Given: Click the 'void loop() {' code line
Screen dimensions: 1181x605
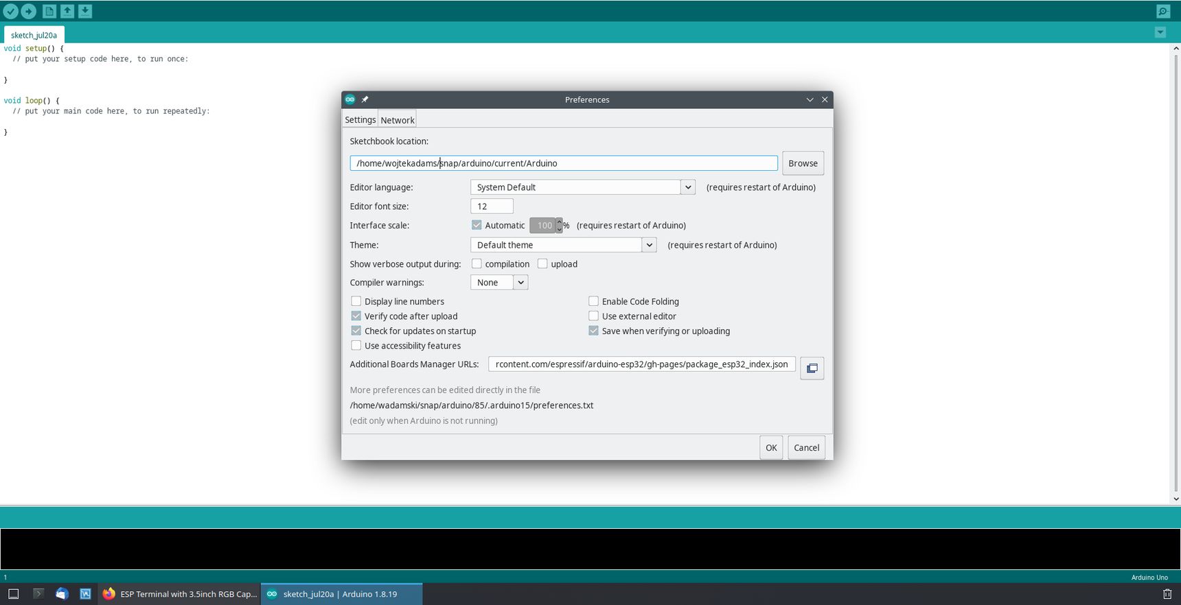Looking at the screenshot, I should [x=32, y=101].
